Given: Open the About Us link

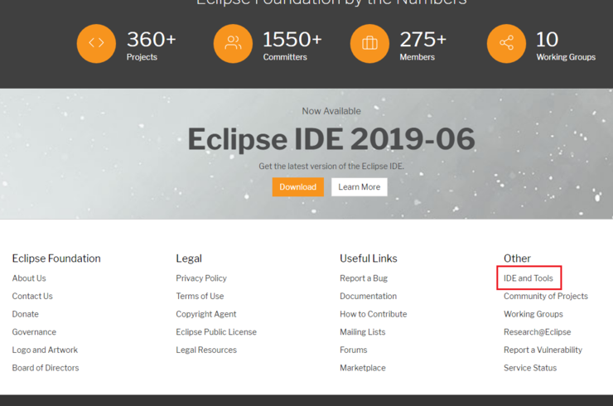Looking at the screenshot, I should click(29, 278).
